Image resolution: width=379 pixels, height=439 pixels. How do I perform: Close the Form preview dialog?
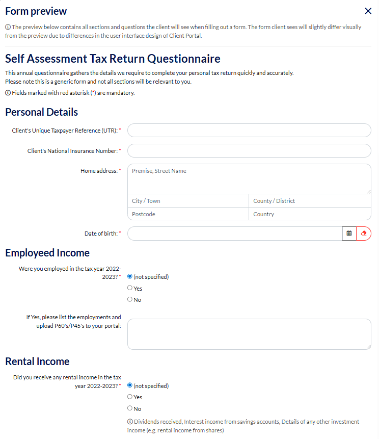368,11
